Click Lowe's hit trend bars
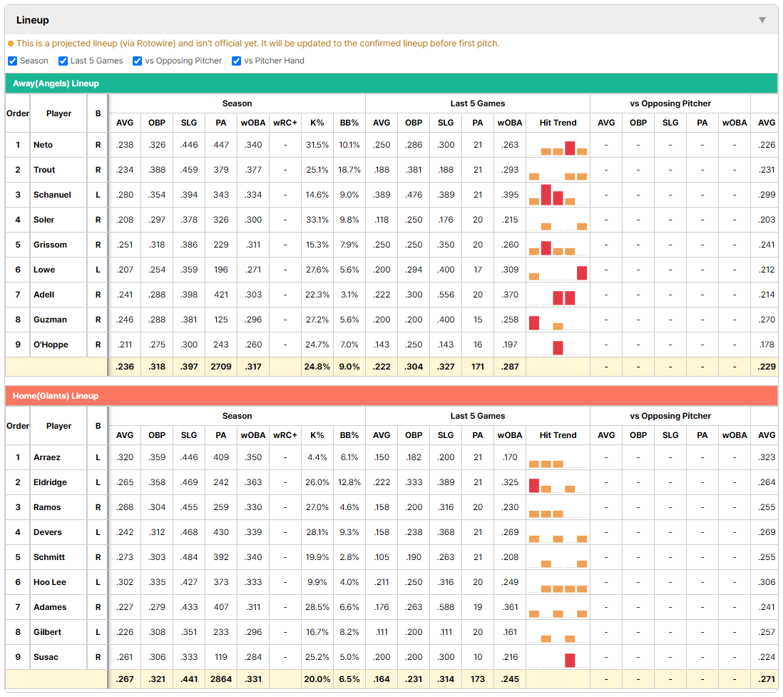The width and height of the screenshot is (783, 697). (558, 270)
